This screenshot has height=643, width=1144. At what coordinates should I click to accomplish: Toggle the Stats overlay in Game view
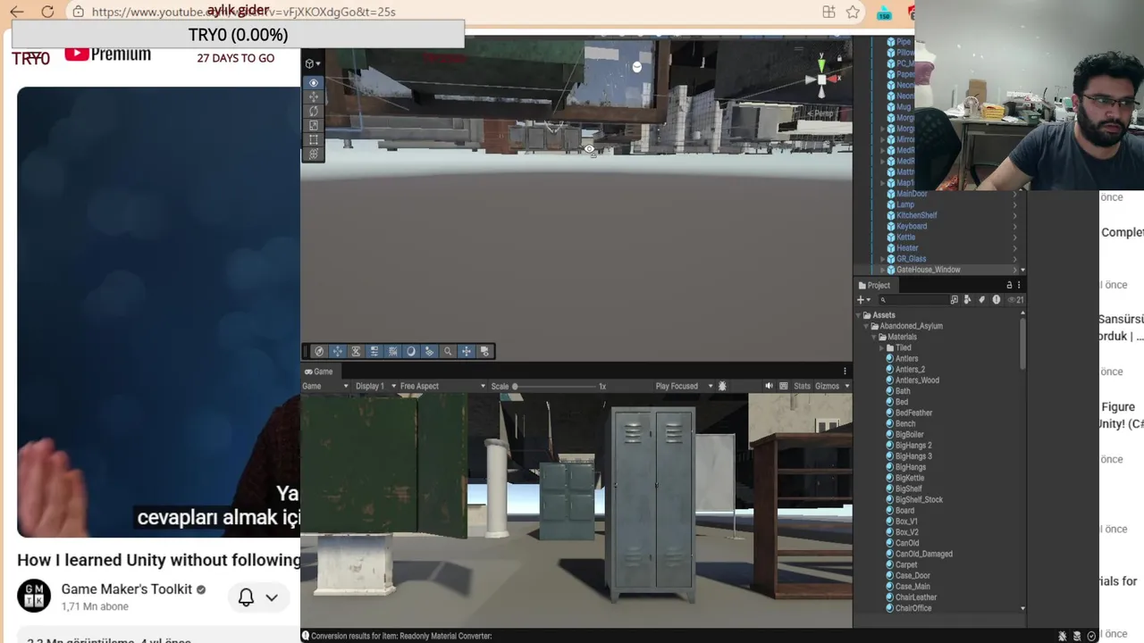pyautogui.click(x=802, y=387)
